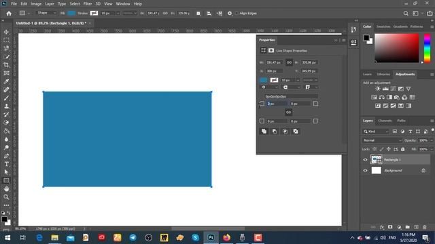Switch to the Swatches tab
The width and height of the screenshot is (435, 244).
[383, 26]
